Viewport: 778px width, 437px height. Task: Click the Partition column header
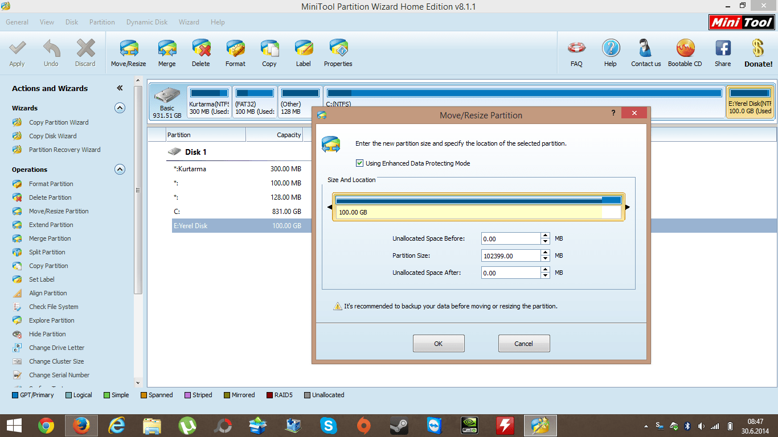pyautogui.click(x=206, y=135)
